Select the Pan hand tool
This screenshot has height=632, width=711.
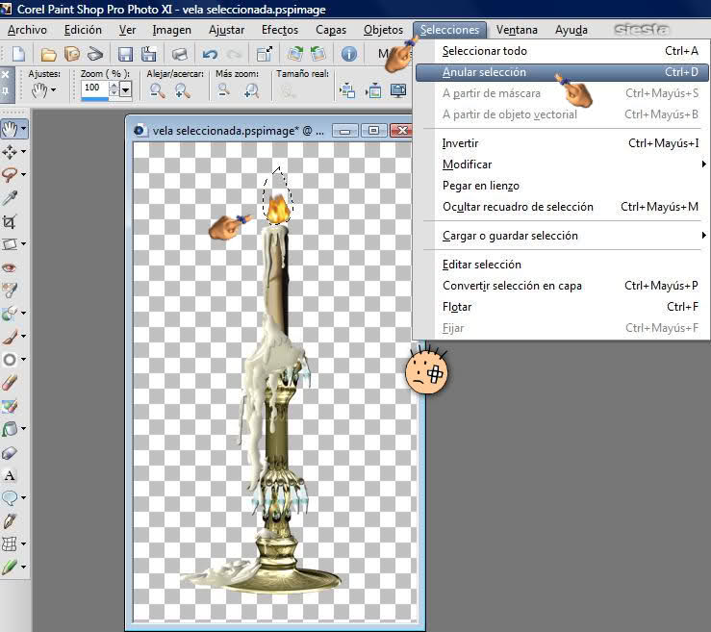coord(10,129)
